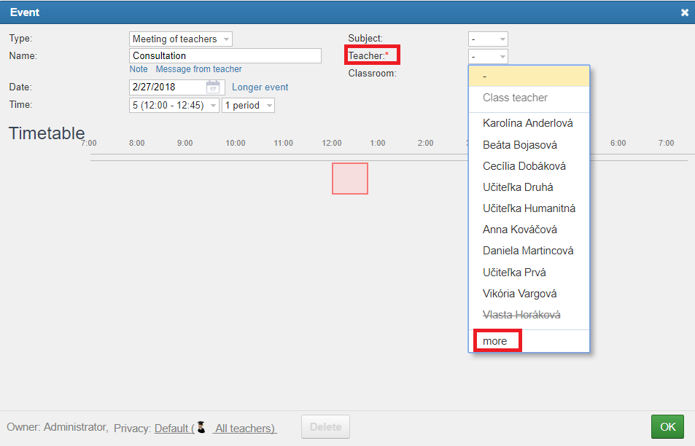The image size is (695, 446).
Task: Open the Teacher dropdown field
Action: 488,57
